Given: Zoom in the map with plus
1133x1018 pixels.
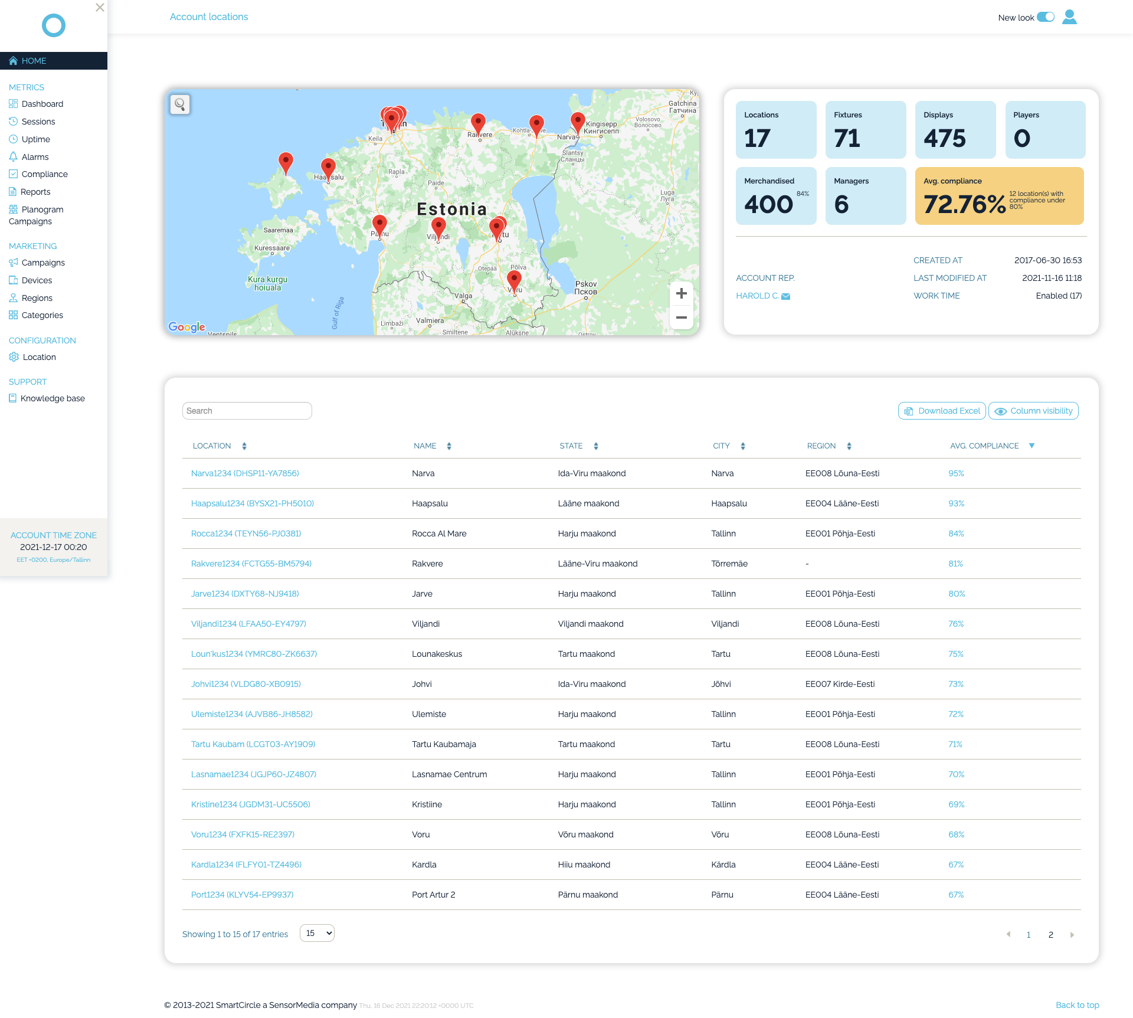Looking at the screenshot, I should click(x=682, y=293).
